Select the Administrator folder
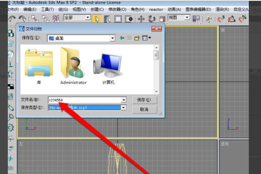Viewport: 261px width, 174px height. pyautogui.click(x=74, y=66)
